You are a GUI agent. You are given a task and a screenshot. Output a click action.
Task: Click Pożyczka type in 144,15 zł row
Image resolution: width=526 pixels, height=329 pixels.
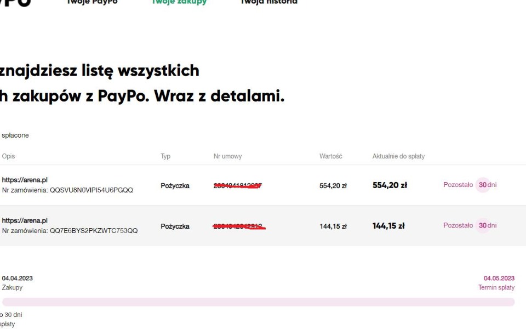click(x=175, y=226)
